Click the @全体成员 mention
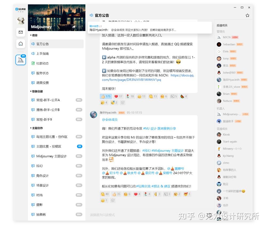 (110, 120)
